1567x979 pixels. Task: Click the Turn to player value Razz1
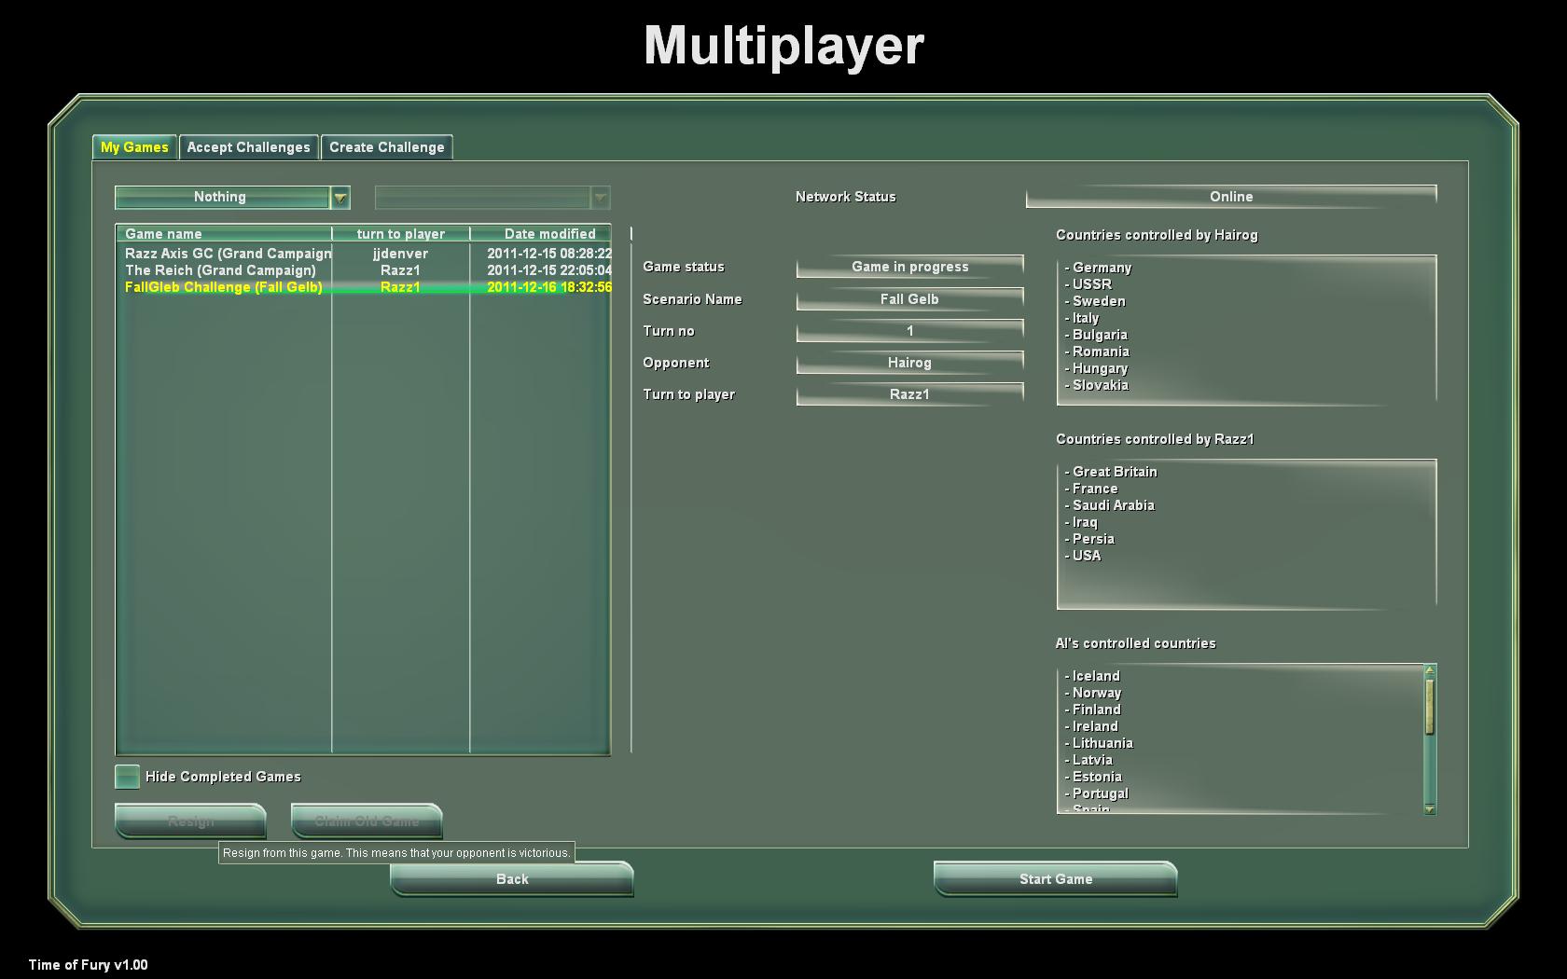tap(909, 394)
